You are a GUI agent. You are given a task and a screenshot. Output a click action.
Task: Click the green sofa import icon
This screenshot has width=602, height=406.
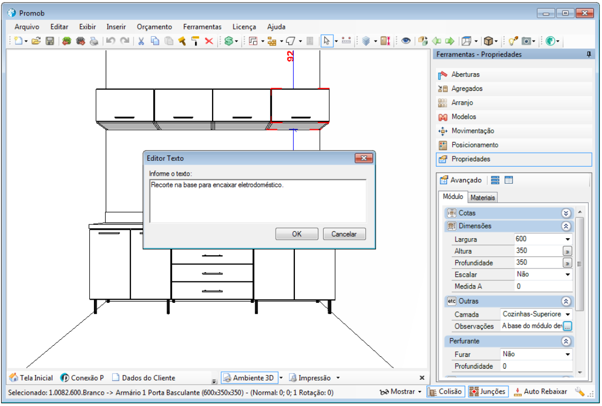coord(67,41)
